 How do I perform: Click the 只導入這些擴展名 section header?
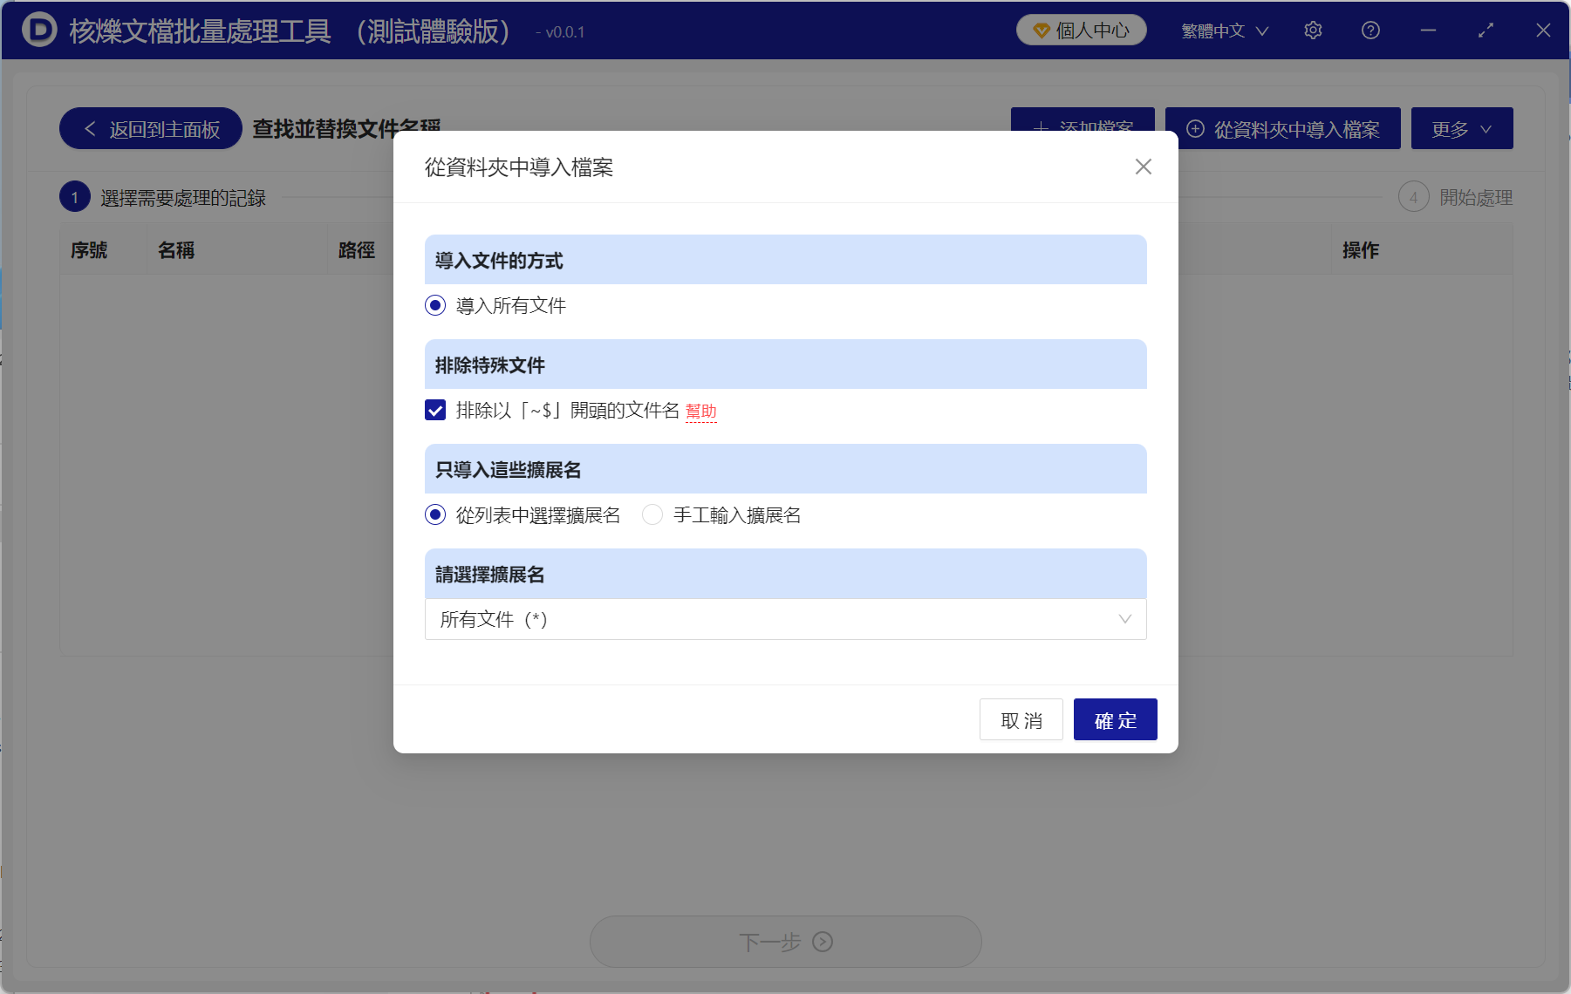[785, 469]
